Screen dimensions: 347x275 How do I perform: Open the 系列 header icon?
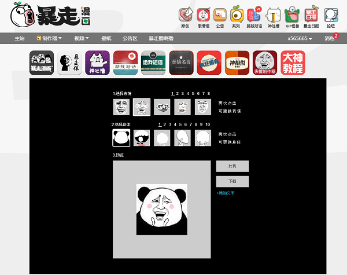pyautogui.click(x=237, y=18)
